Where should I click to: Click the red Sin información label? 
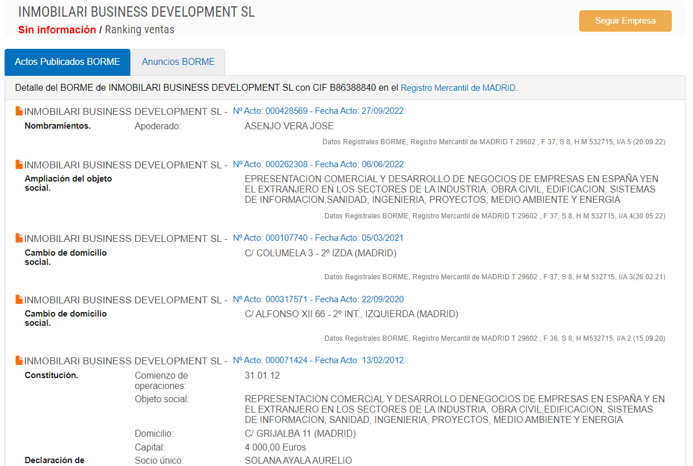[x=57, y=30]
